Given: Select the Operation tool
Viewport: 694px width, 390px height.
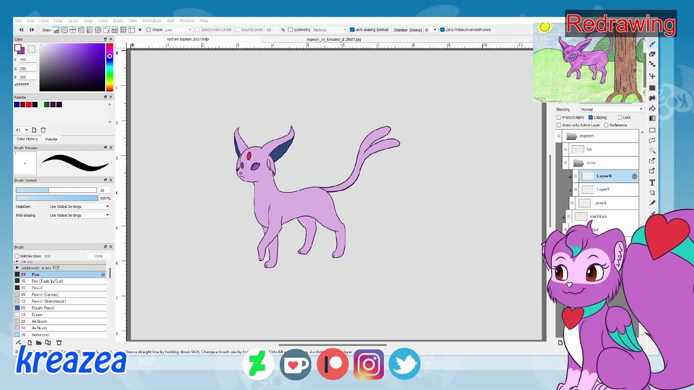Looking at the screenshot, I should (x=652, y=193).
